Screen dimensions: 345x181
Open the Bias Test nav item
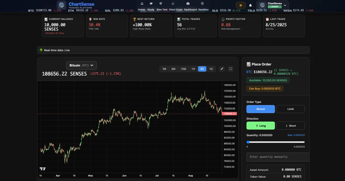pos(162,9)
